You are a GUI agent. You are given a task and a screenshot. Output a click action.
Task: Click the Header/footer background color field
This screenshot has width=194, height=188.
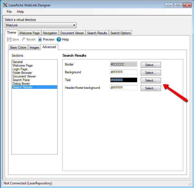pyautogui.click(x=124, y=88)
